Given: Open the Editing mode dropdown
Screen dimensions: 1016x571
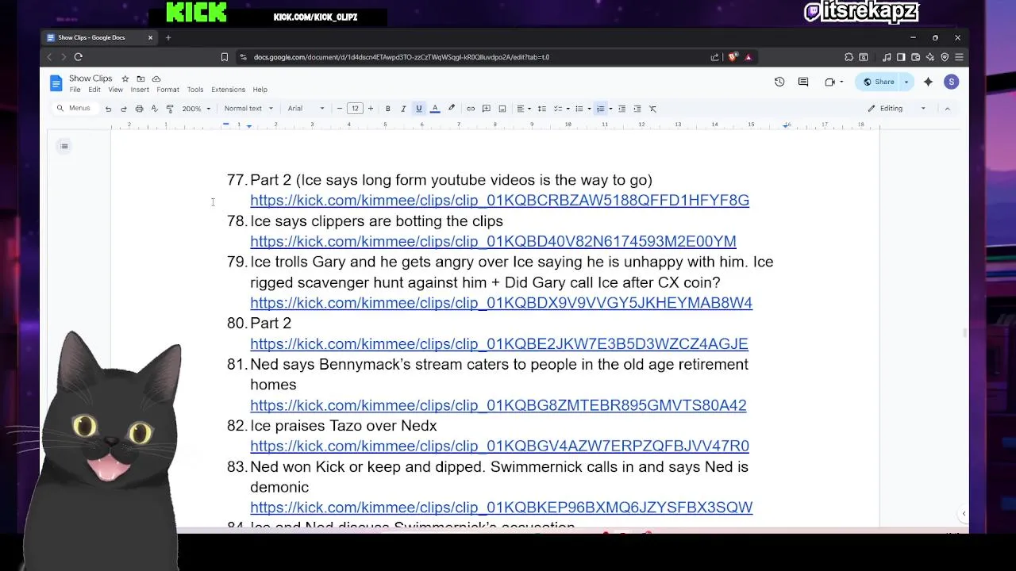Looking at the screenshot, I should (x=897, y=109).
